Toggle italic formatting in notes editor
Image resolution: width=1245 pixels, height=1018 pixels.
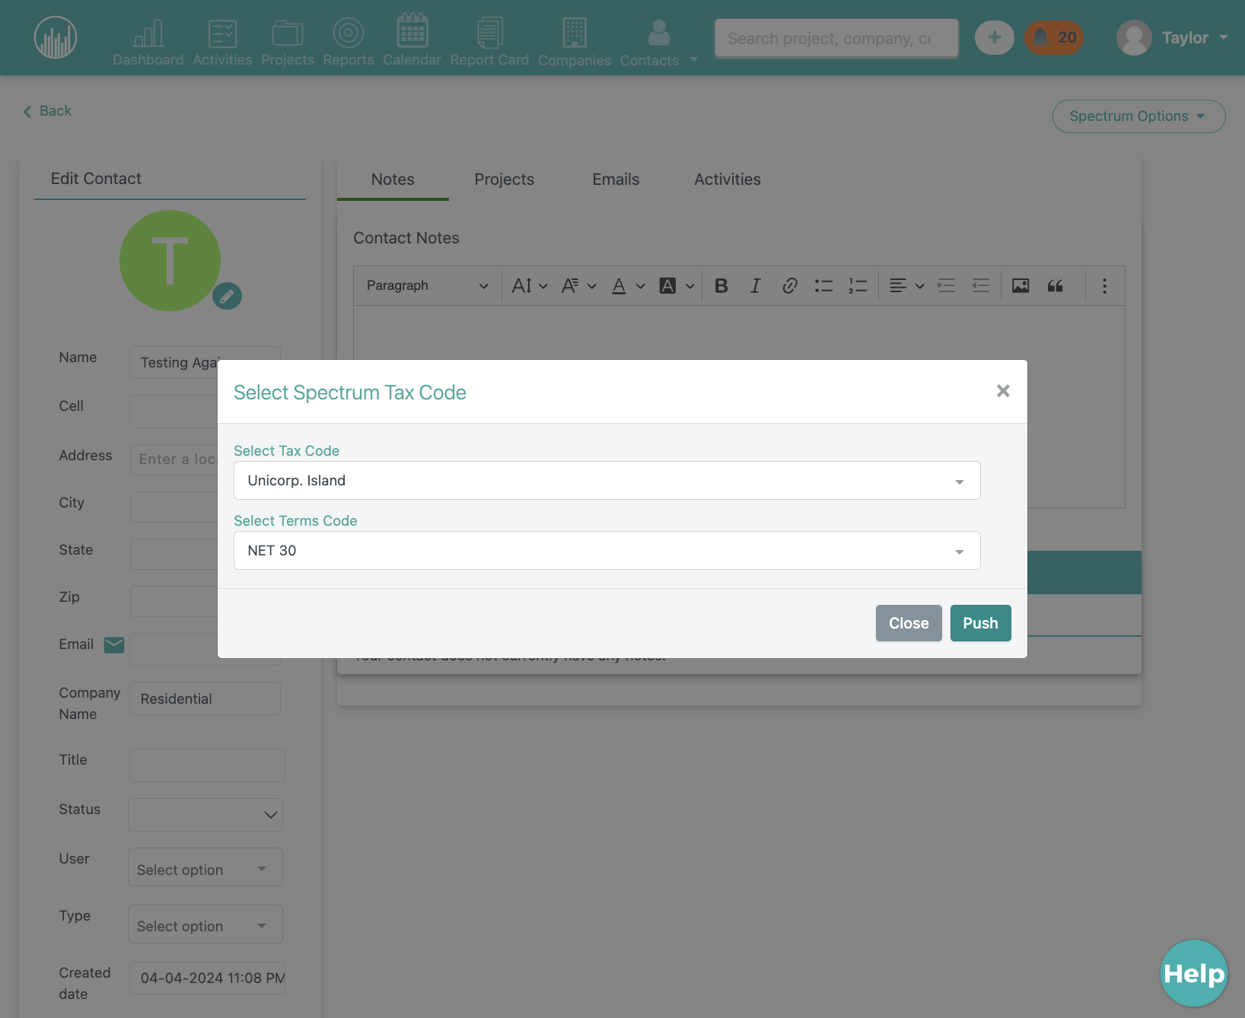tap(755, 285)
